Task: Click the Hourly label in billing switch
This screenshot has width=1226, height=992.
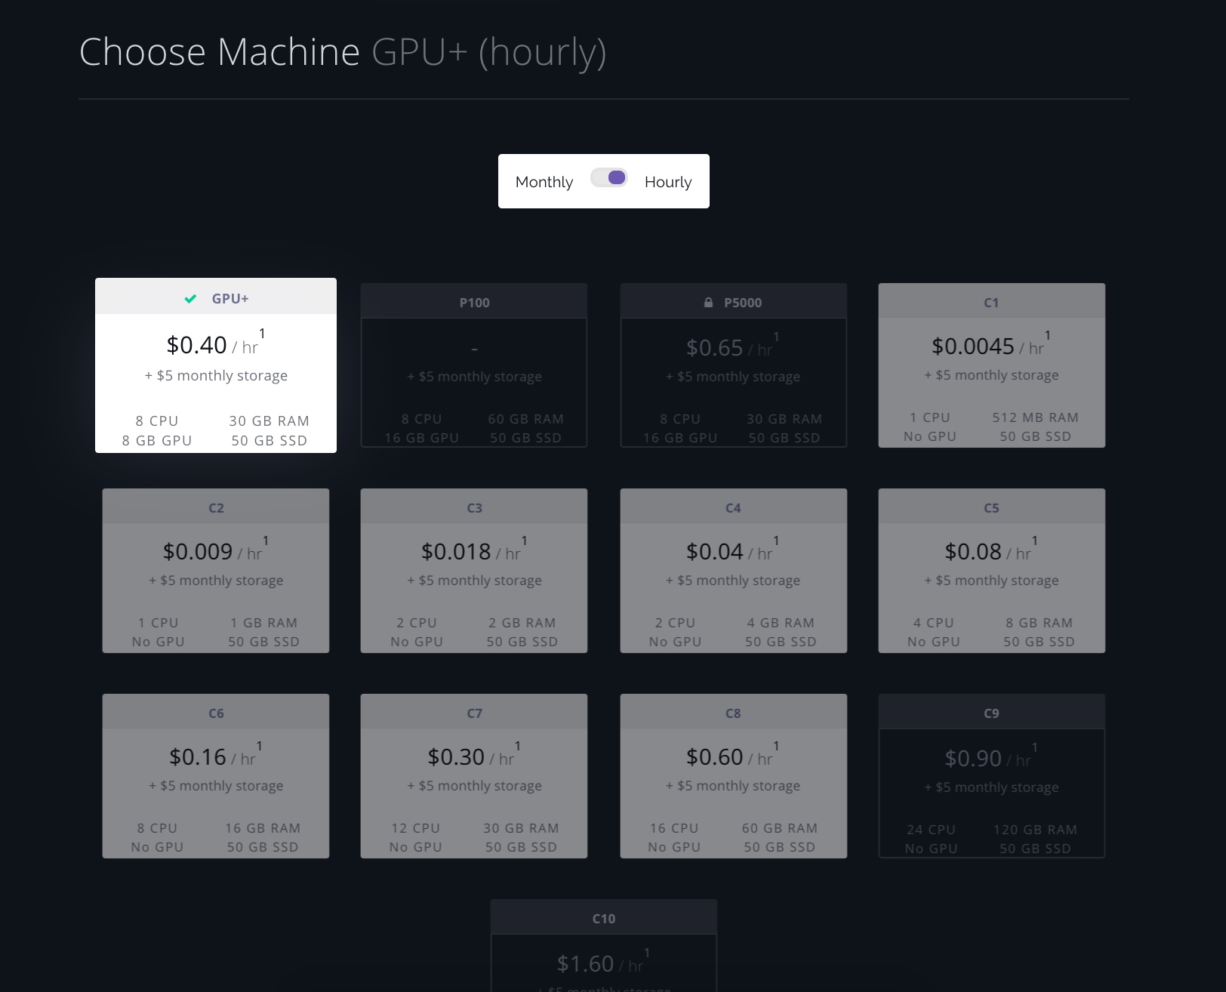Action: pyautogui.click(x=667, y=182)
